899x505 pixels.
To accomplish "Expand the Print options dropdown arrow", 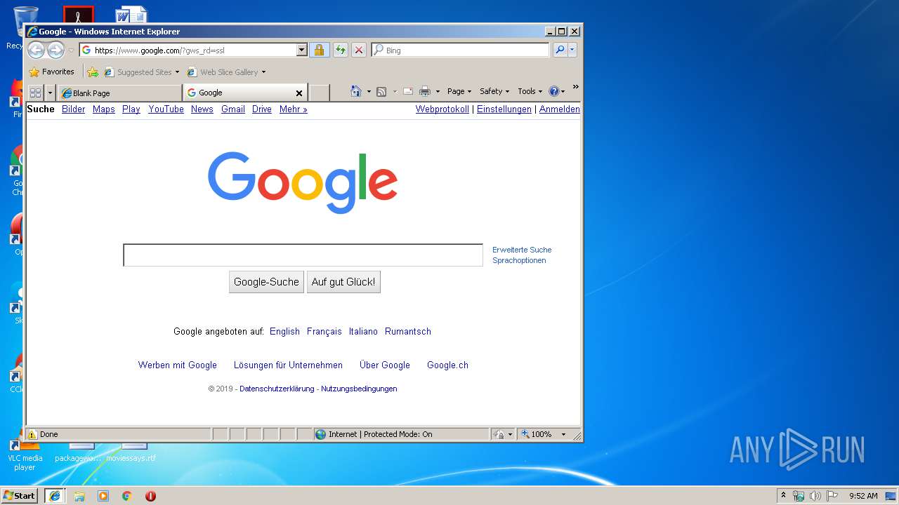I will [x=438, y=92].
